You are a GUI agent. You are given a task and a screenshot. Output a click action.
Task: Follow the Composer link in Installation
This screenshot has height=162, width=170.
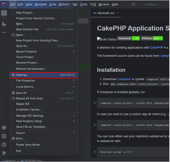pos(124,79)
